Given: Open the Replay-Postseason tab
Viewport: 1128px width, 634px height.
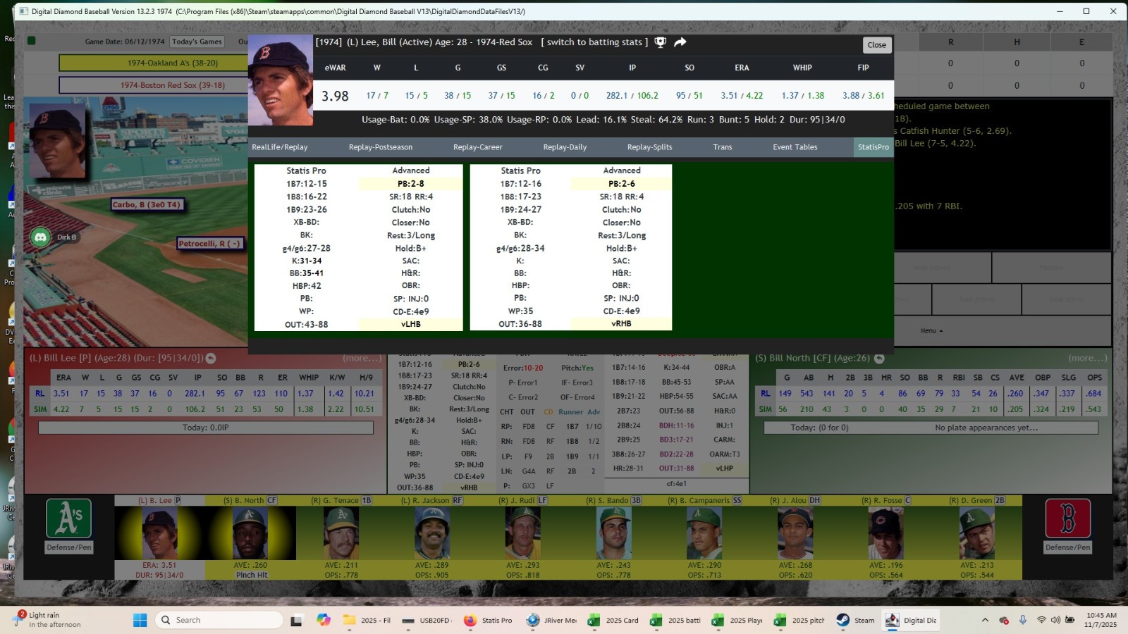Looking at the screenshot, I should [x=381, y=147].
